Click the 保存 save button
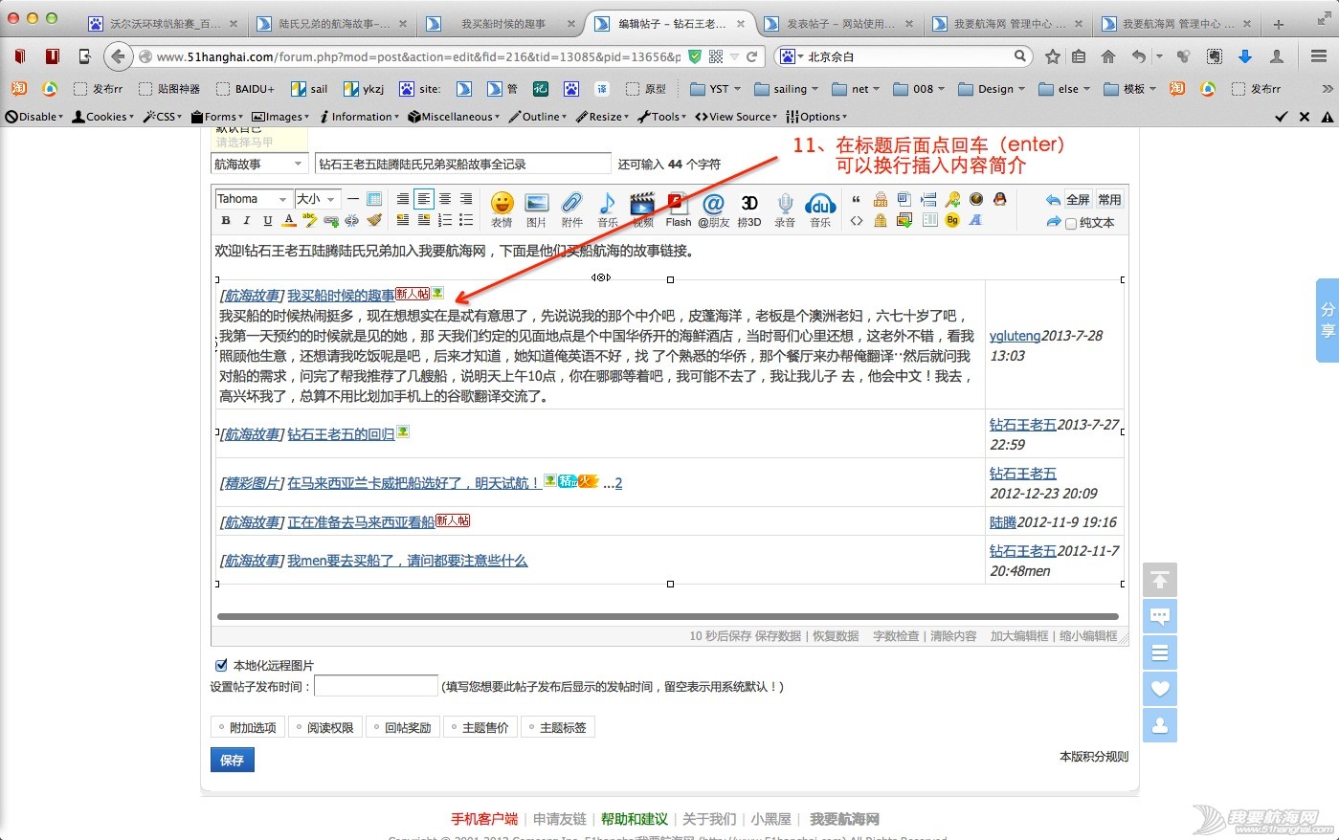 (x=232, y=760)
